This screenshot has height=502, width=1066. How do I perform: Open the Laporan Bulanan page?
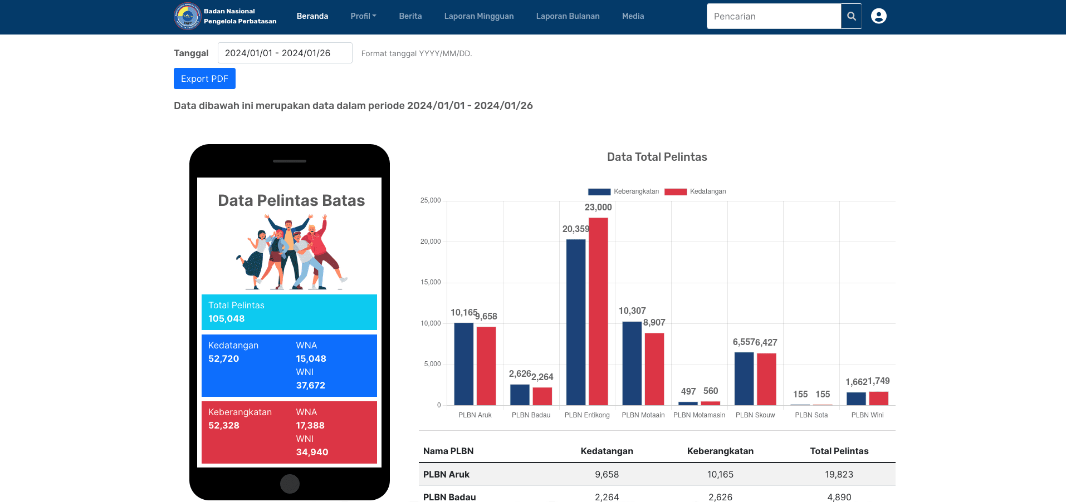coord(568,16)
